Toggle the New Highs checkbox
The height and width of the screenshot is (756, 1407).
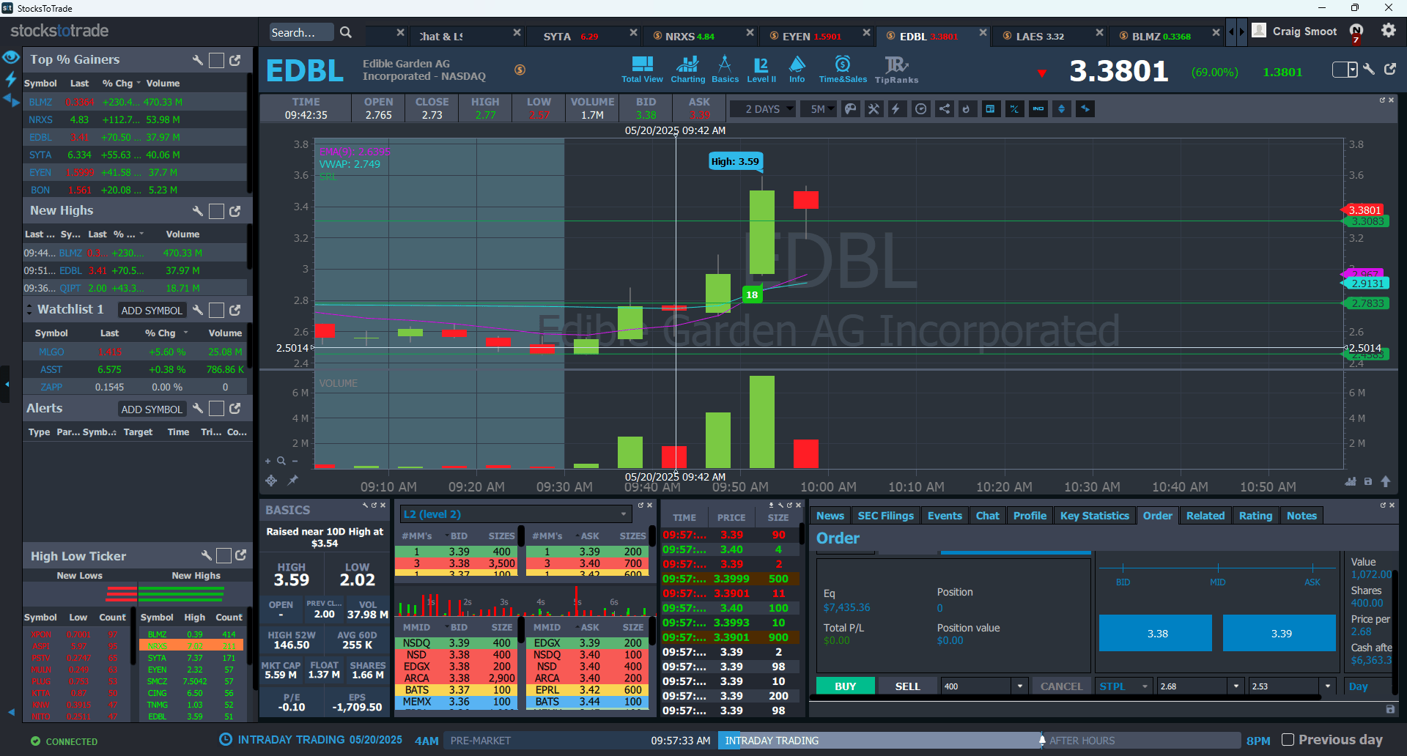216,211
